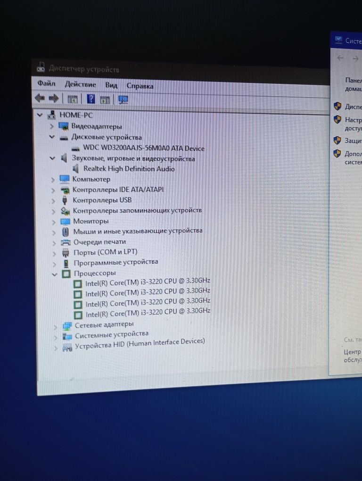The height and width of the screenshot is (481, 362).
Task: Collapse the HOME-PC root node
Action: coord(40,115)
